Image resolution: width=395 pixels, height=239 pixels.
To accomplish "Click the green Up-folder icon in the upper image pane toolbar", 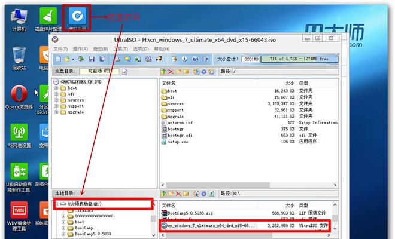I will 163,72.
